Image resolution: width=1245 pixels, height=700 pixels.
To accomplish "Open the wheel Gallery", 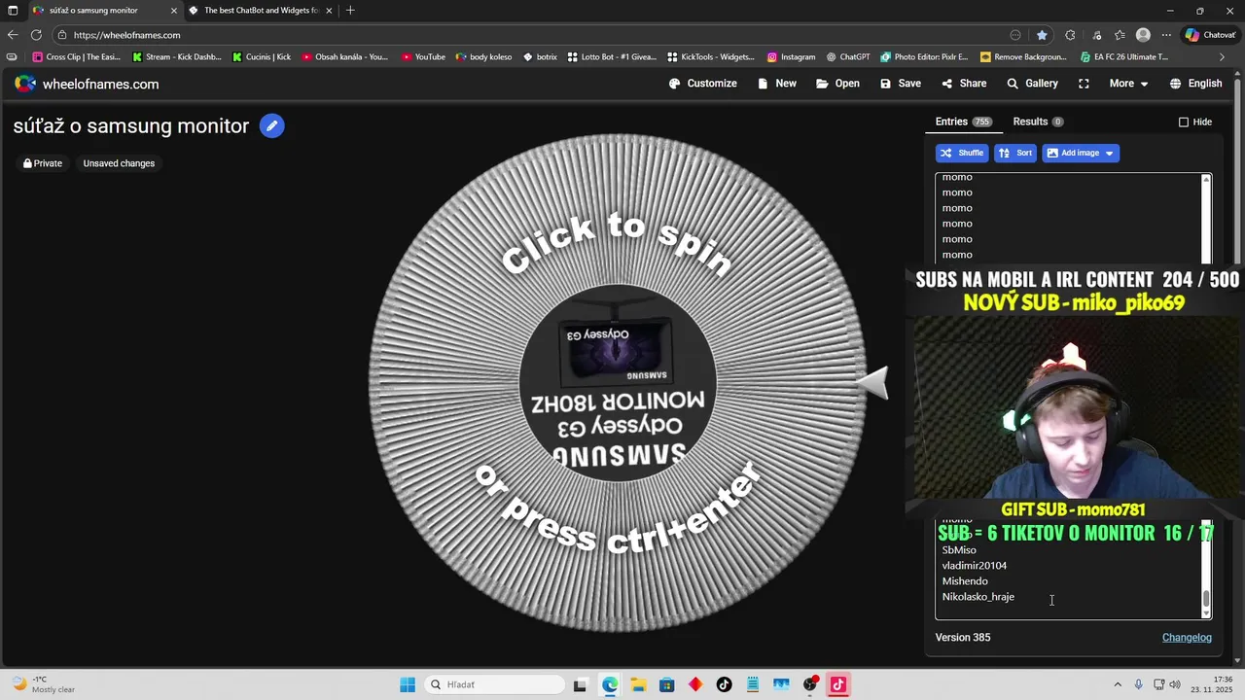I will [x=1032, y=84].
